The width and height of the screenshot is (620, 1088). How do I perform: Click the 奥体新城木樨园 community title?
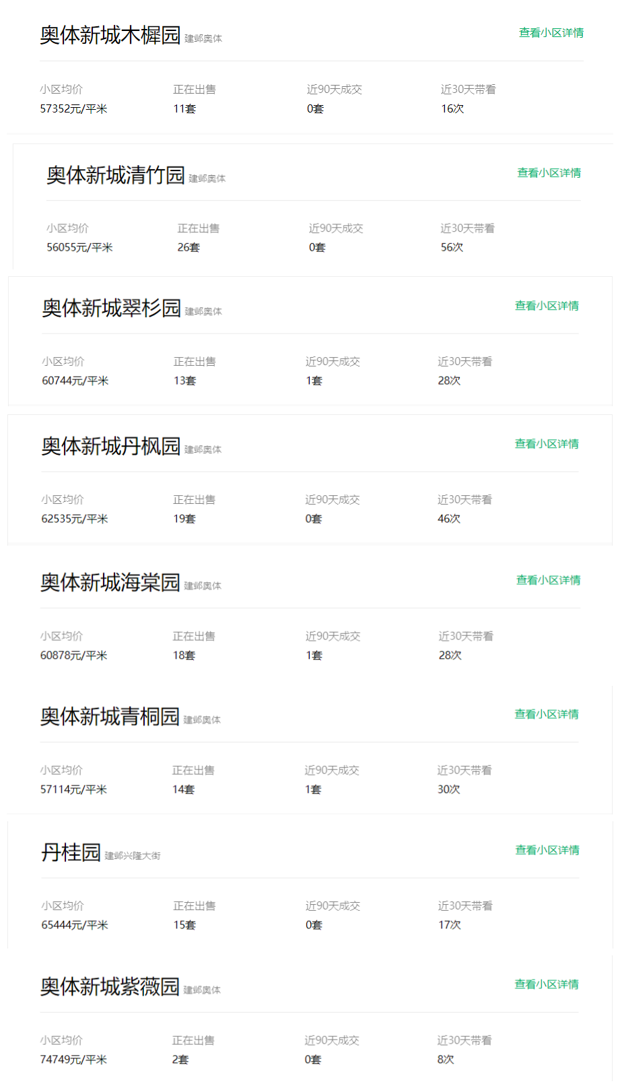[110, 35]
